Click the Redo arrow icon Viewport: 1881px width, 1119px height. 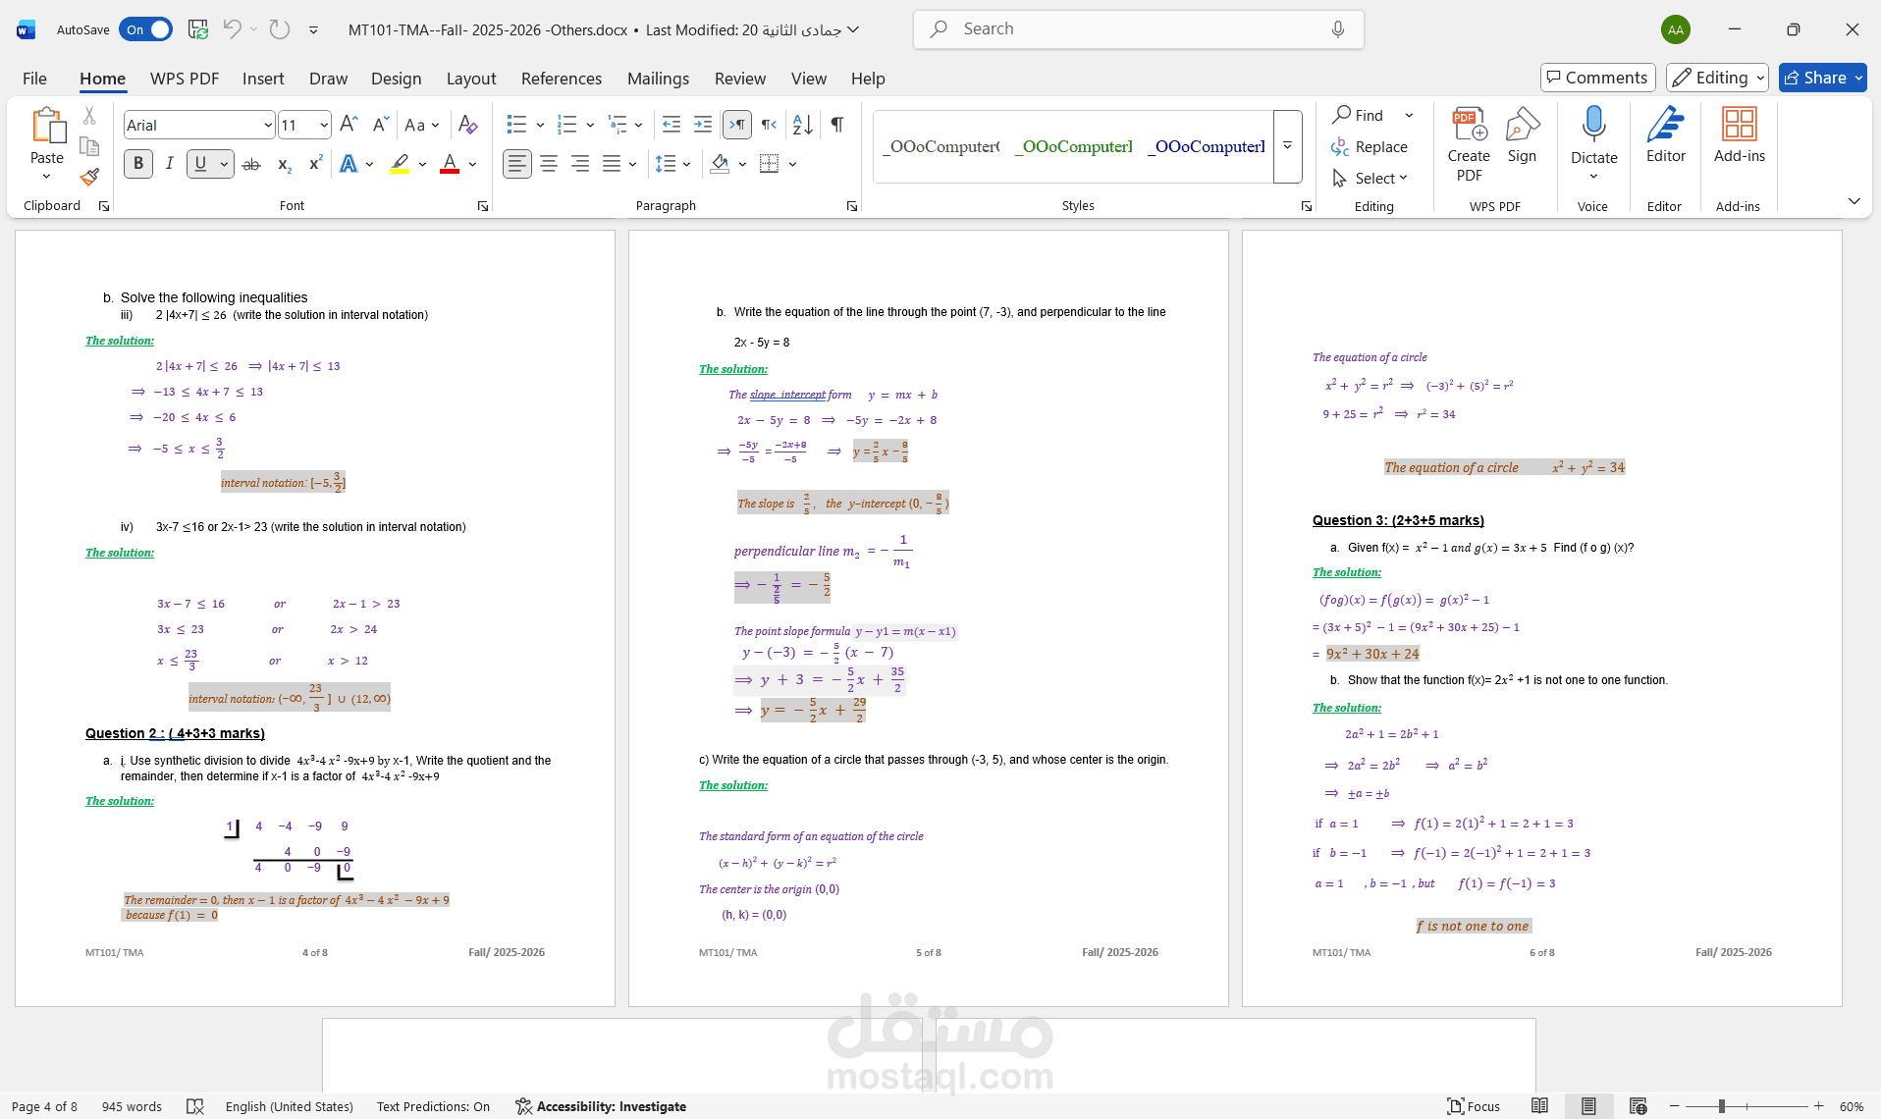(280, 29)
